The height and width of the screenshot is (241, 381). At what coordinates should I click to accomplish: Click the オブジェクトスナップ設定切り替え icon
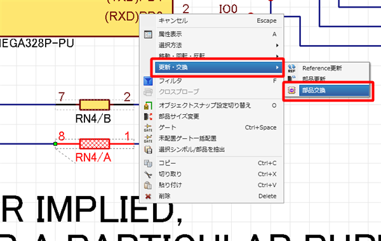click(148, 105)
